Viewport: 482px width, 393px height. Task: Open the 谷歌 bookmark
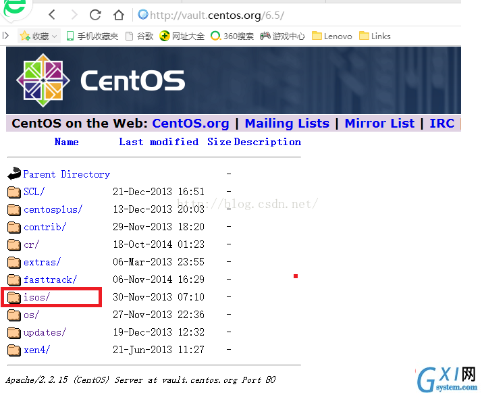tap(140, 36)
